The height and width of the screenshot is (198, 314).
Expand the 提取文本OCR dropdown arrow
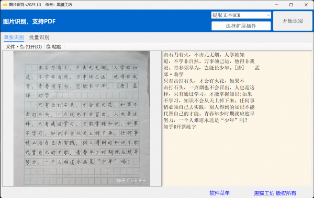click(x=268, y=15)
